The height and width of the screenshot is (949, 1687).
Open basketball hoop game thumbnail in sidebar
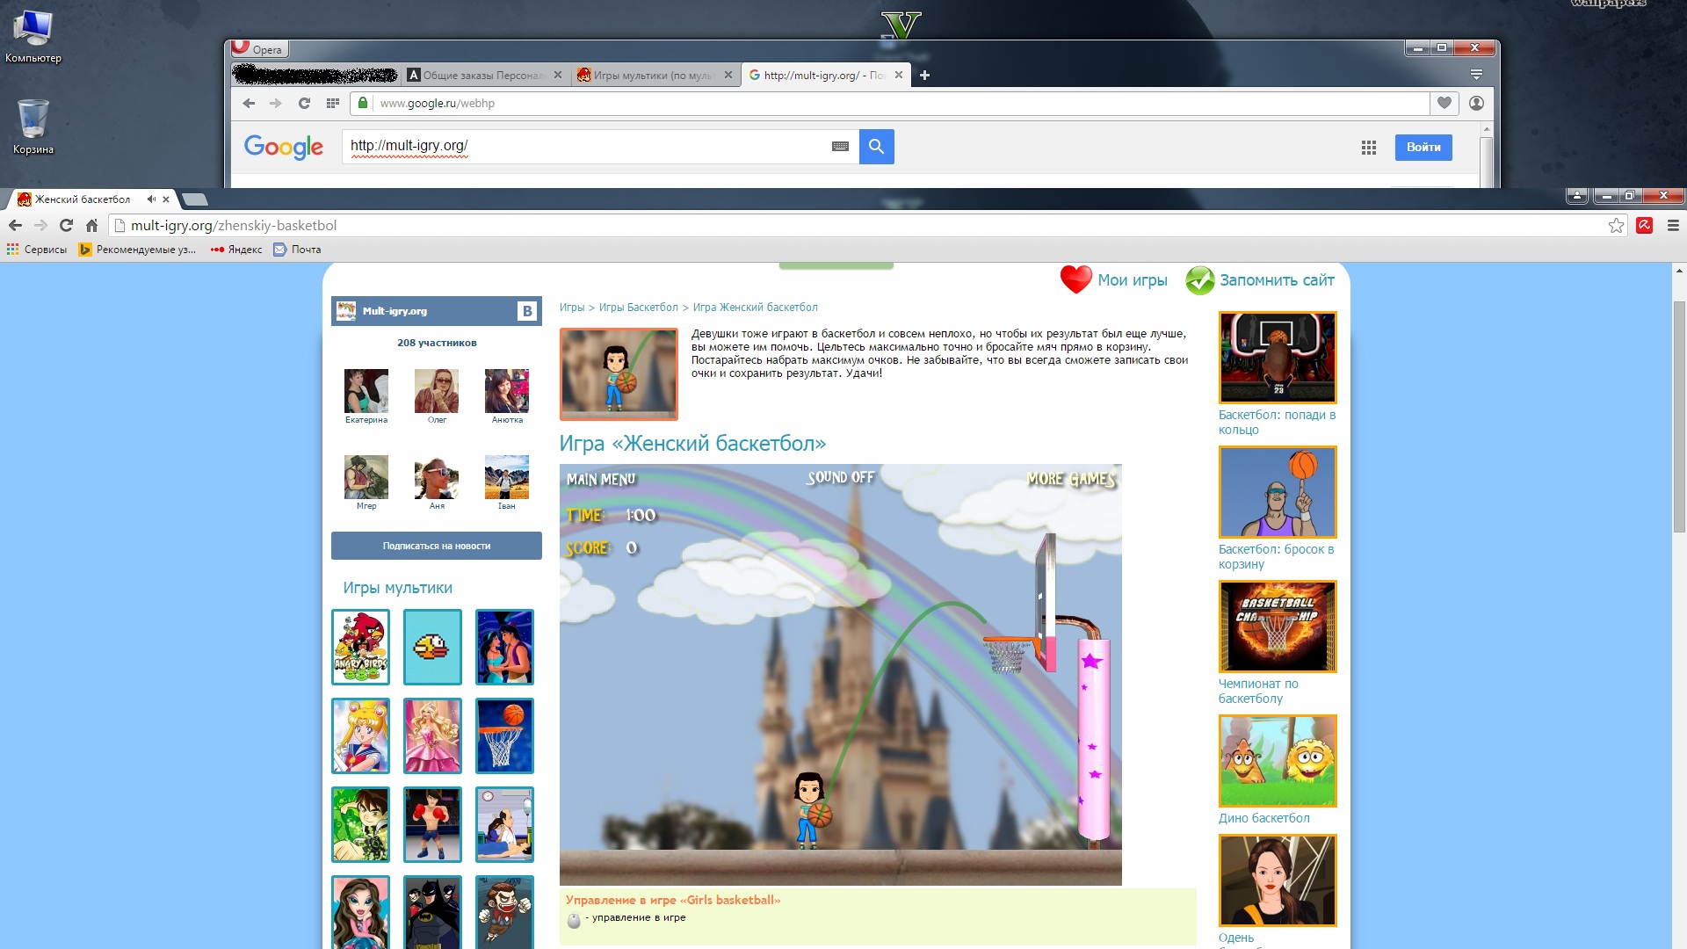coord(504,735)
